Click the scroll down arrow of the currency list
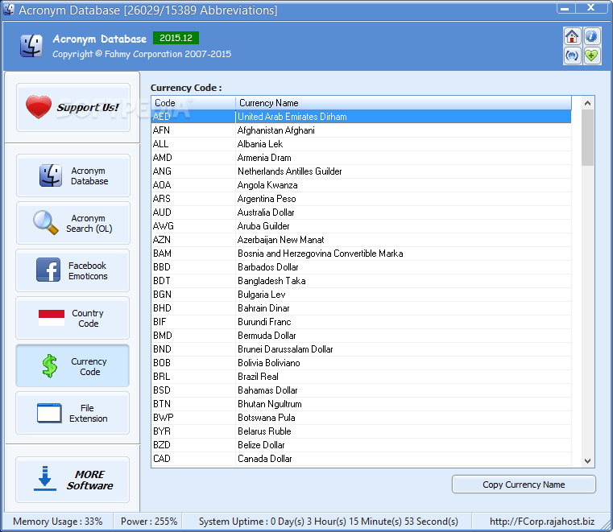This screenshot has height=532, width=613. [x=587, y=461]
